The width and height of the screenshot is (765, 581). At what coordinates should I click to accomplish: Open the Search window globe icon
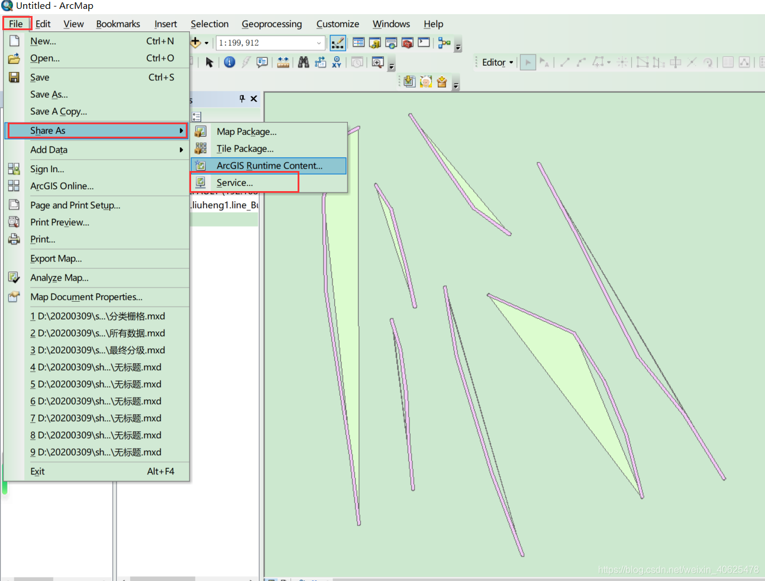point(391,43)
